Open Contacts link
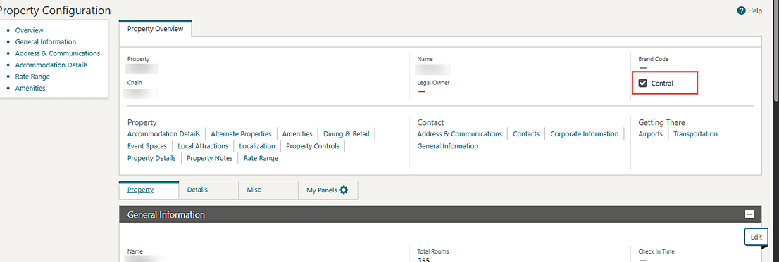 tap(526, 133)
